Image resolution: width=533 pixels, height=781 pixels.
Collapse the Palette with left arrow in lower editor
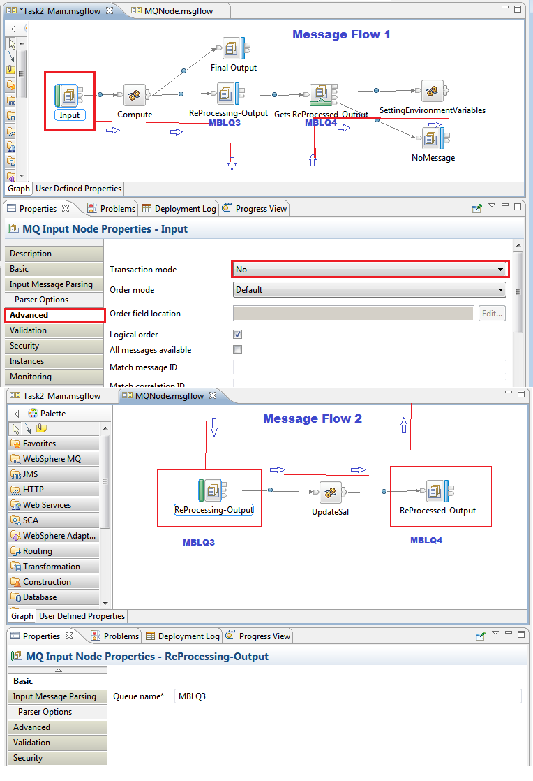(x=17, y=414)
